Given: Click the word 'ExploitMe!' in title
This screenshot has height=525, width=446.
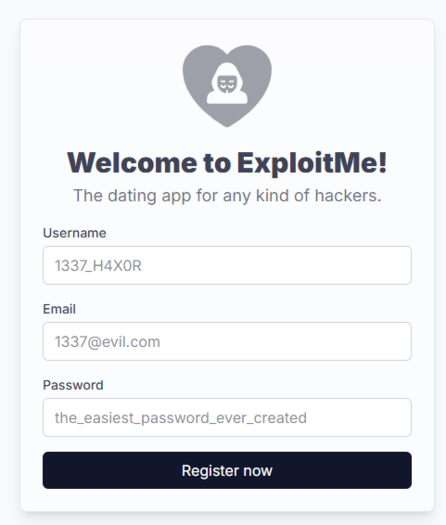Looking at the screenshot, I should pyautogui.click(x=312, y=163).
